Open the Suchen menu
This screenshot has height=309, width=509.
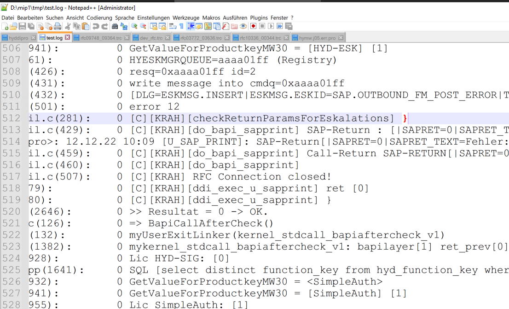coord(54,17)
